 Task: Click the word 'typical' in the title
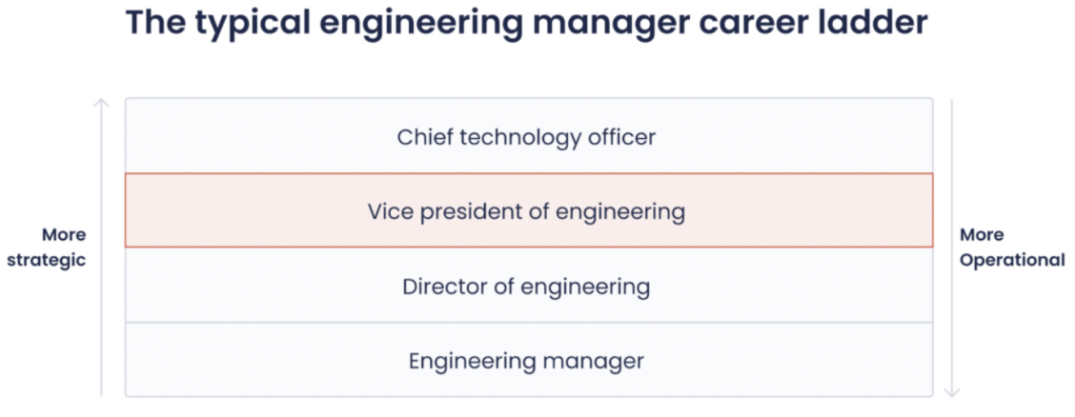(x=254, y=23)
